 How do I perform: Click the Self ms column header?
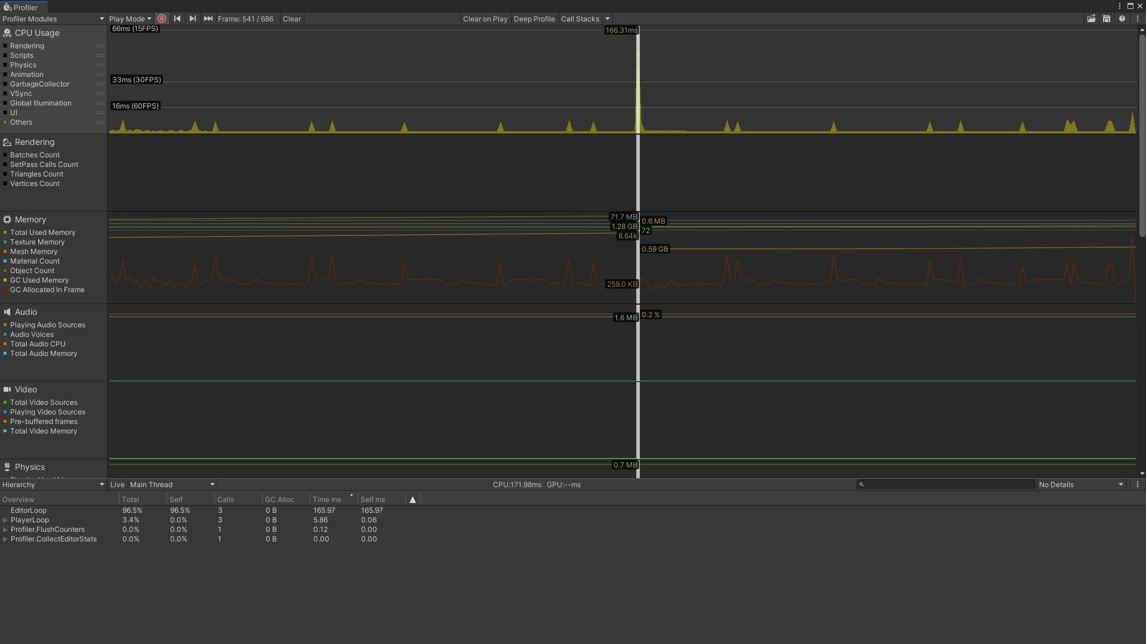372,499
